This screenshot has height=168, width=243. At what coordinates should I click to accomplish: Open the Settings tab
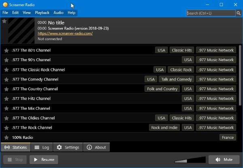click(68, 147)
